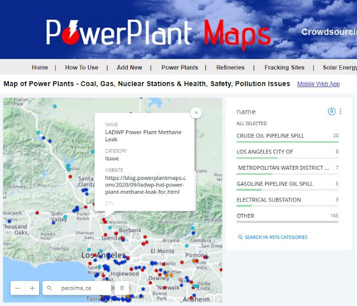This screenshot has height=306, width=357.
Task: Click the Los Angeles City Of green bar
Action: pyautogui.click(x=257, y=158)
